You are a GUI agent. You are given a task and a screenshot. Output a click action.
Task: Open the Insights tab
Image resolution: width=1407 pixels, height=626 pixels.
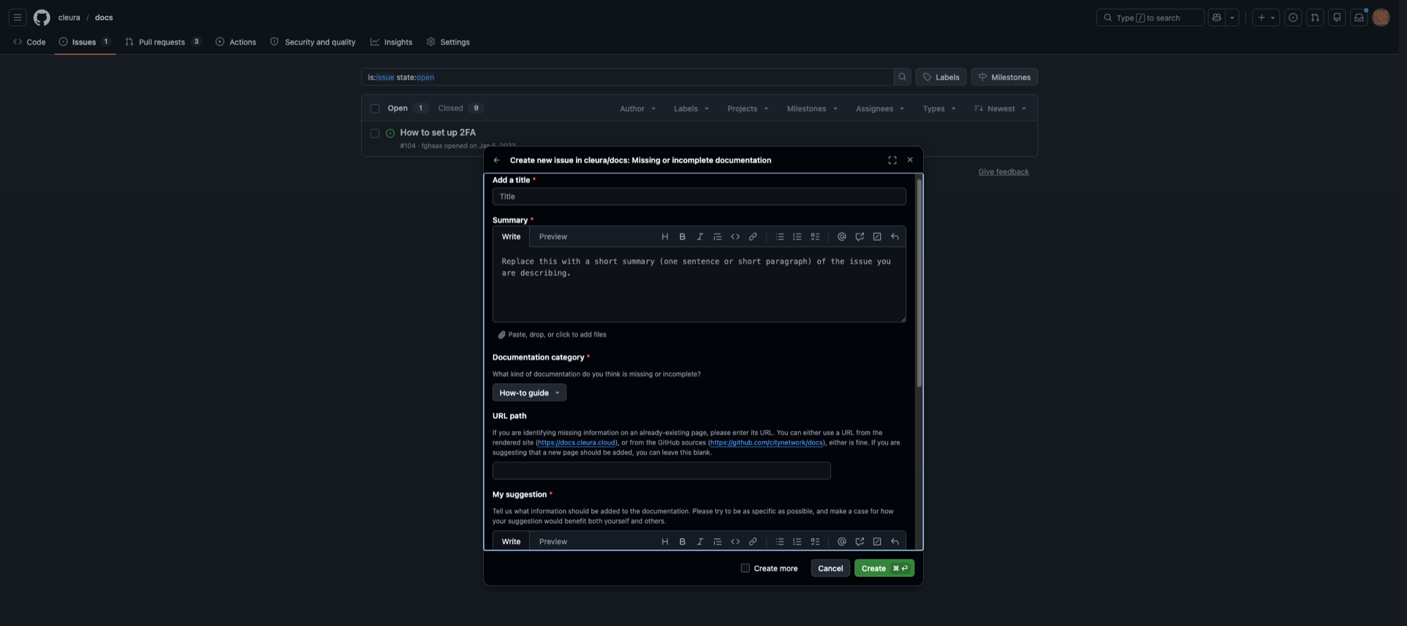click(x=391, y=42)
